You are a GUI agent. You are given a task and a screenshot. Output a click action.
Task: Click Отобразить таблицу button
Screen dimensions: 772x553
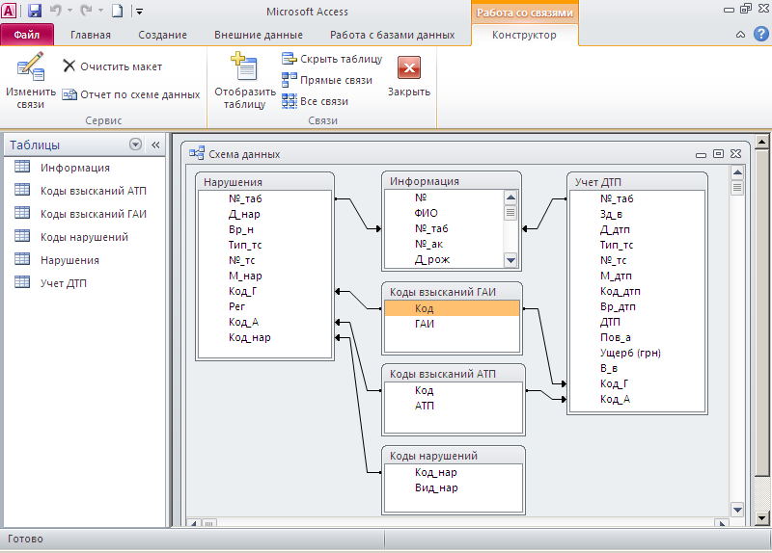(x=245, y=81)
